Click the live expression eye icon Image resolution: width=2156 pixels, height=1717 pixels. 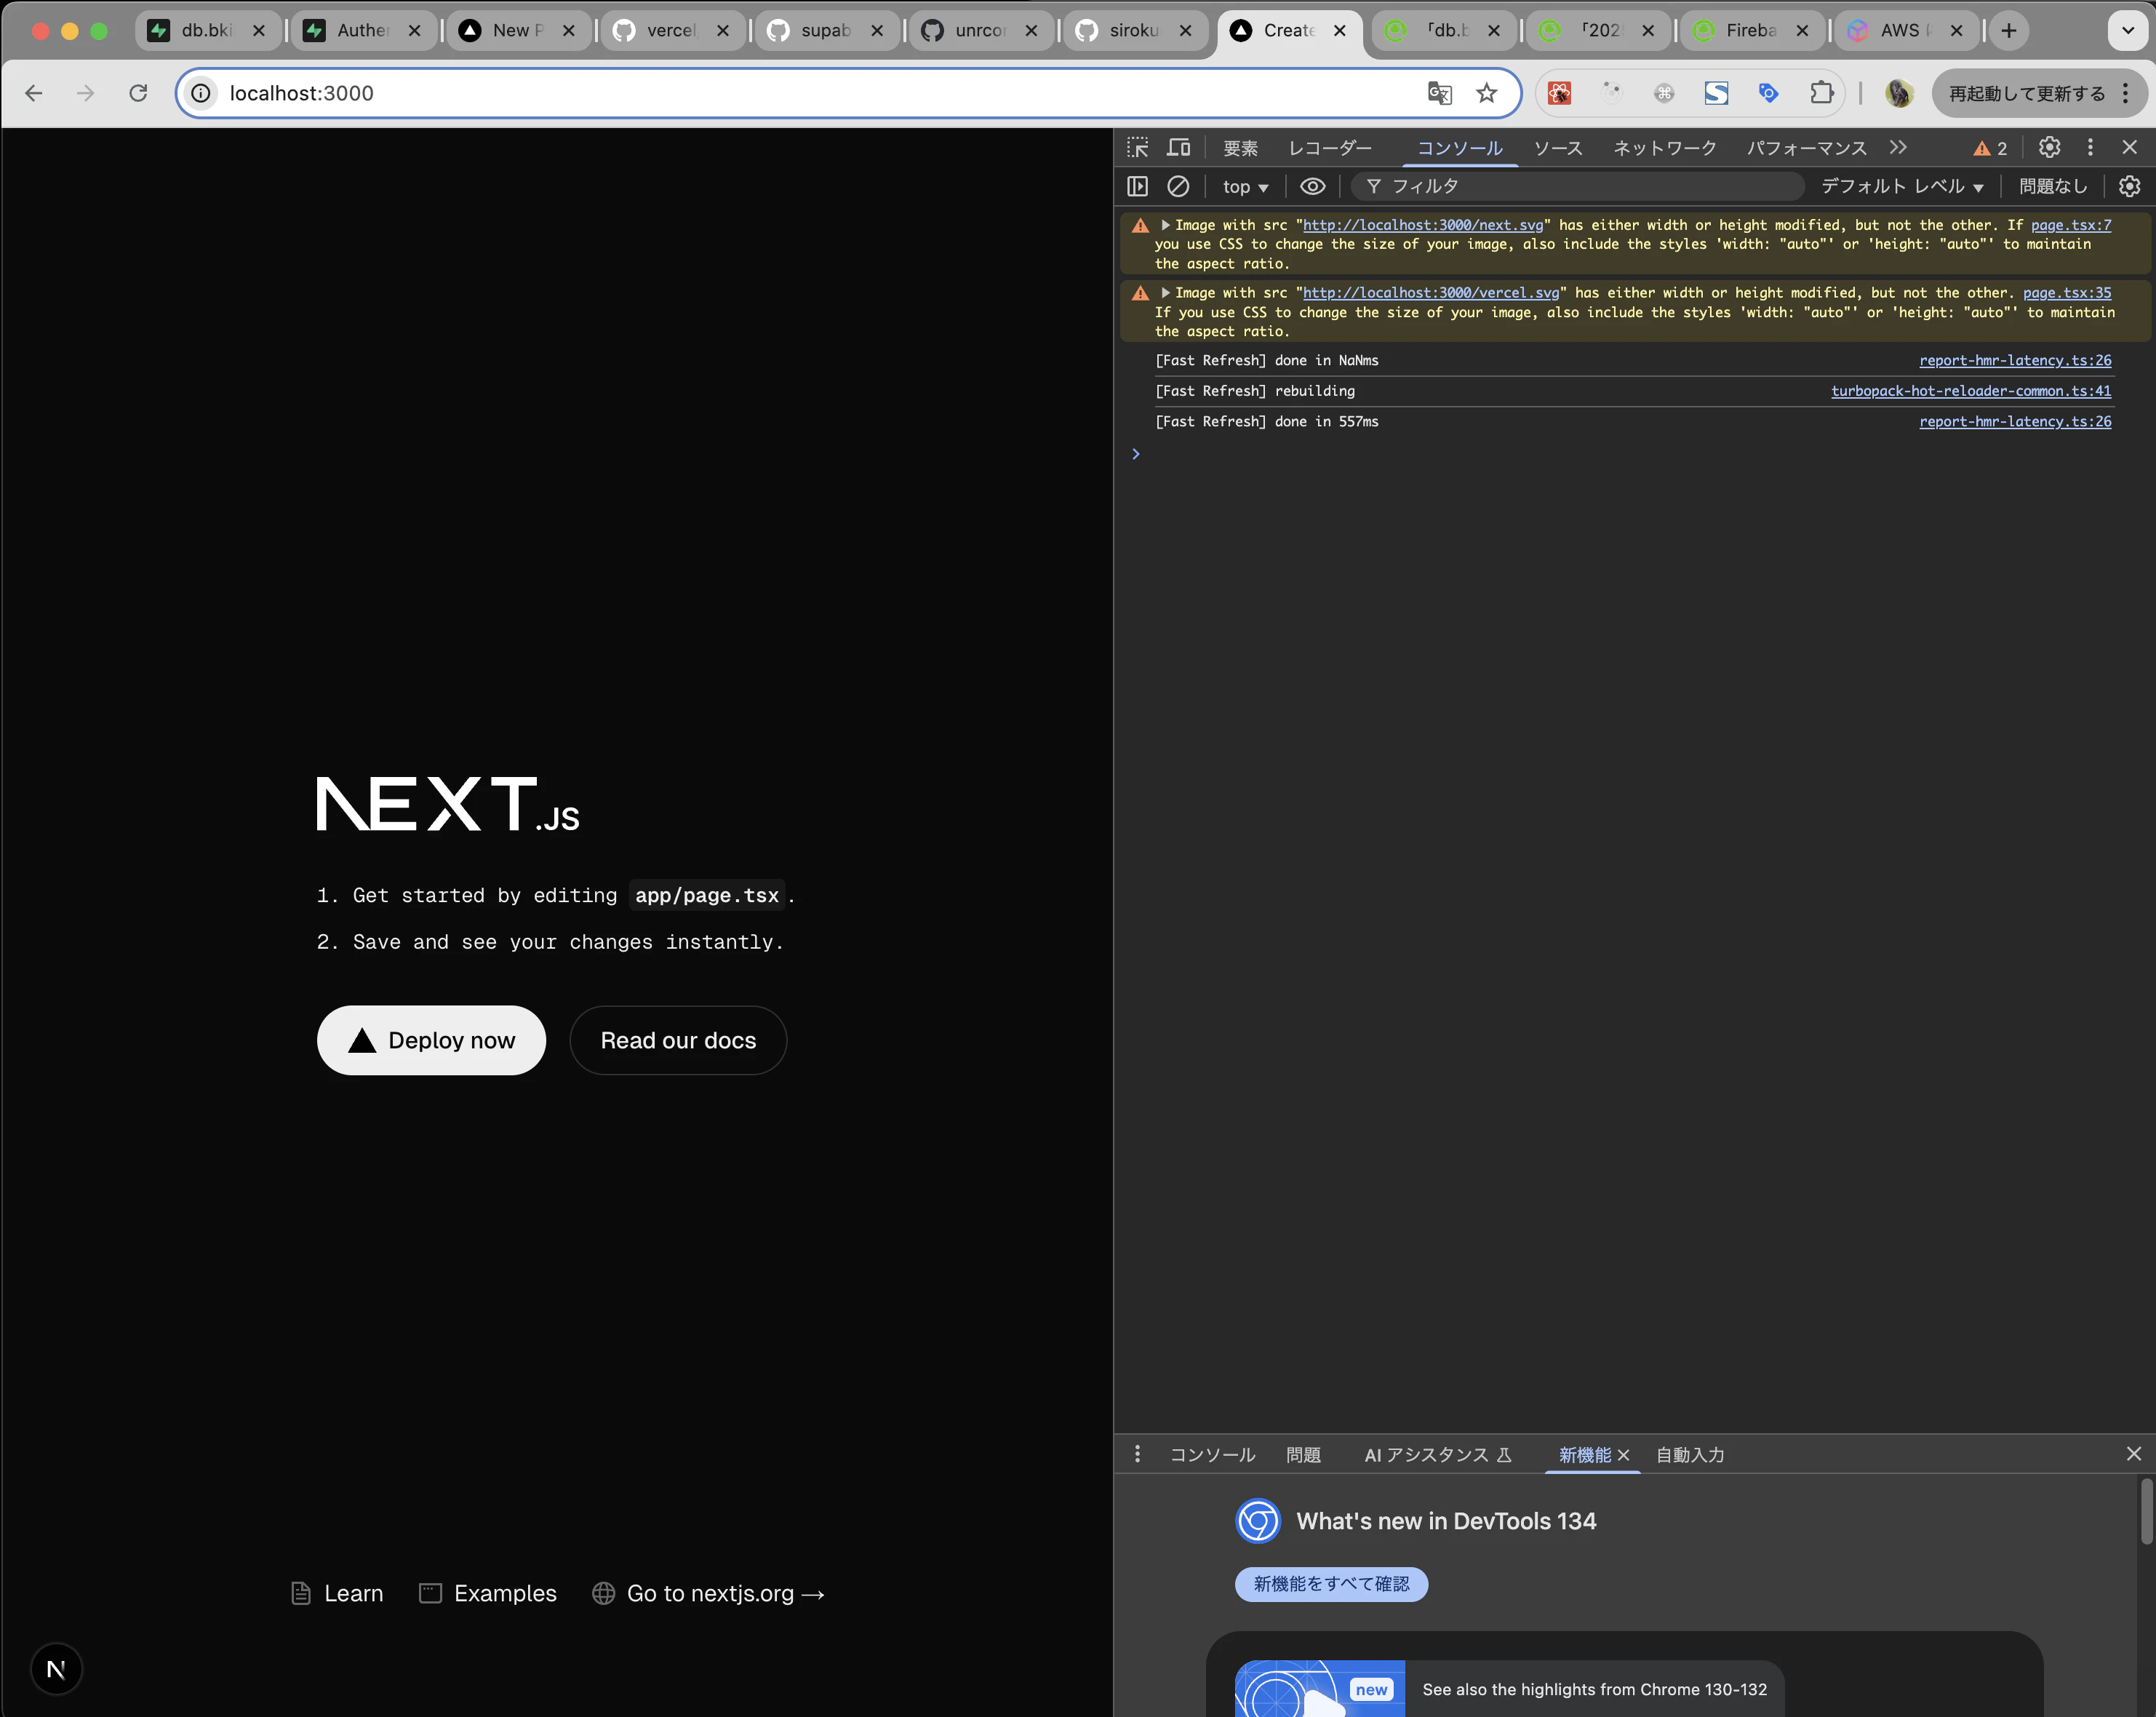tap(1312, 186)
